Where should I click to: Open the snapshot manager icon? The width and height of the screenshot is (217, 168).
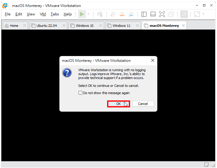click(131, 14)
